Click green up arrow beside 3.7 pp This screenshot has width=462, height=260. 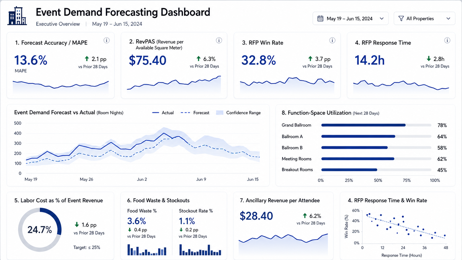310,59
